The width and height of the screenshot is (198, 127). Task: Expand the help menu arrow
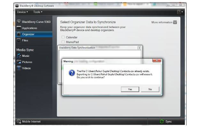pos(182,12)
